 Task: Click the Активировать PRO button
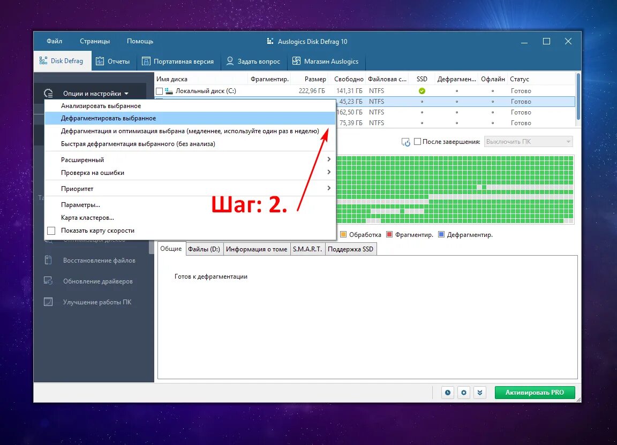535,393
